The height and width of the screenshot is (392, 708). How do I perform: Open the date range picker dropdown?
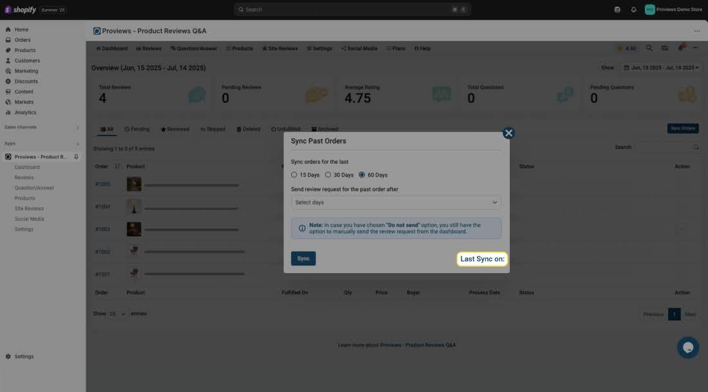tap(661, 67)
